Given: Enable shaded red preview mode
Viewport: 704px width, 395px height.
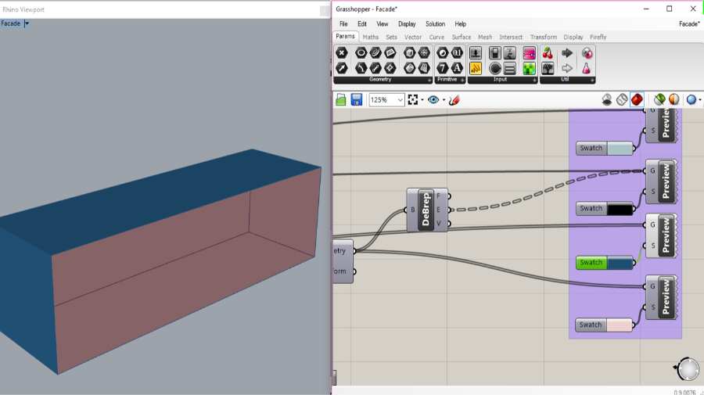Looking at the screenshot, I should tap(637, 99).
